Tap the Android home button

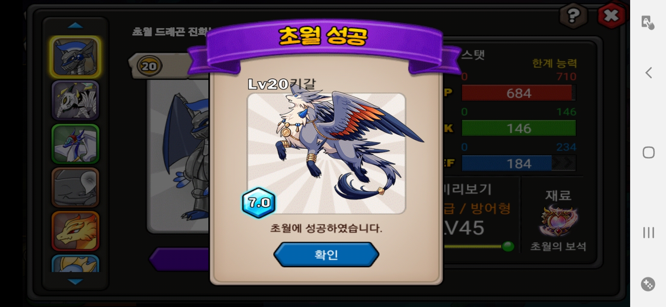(648, 152)
